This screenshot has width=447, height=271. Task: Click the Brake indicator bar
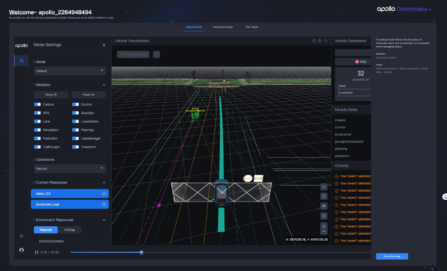click(x=355, y=89)
